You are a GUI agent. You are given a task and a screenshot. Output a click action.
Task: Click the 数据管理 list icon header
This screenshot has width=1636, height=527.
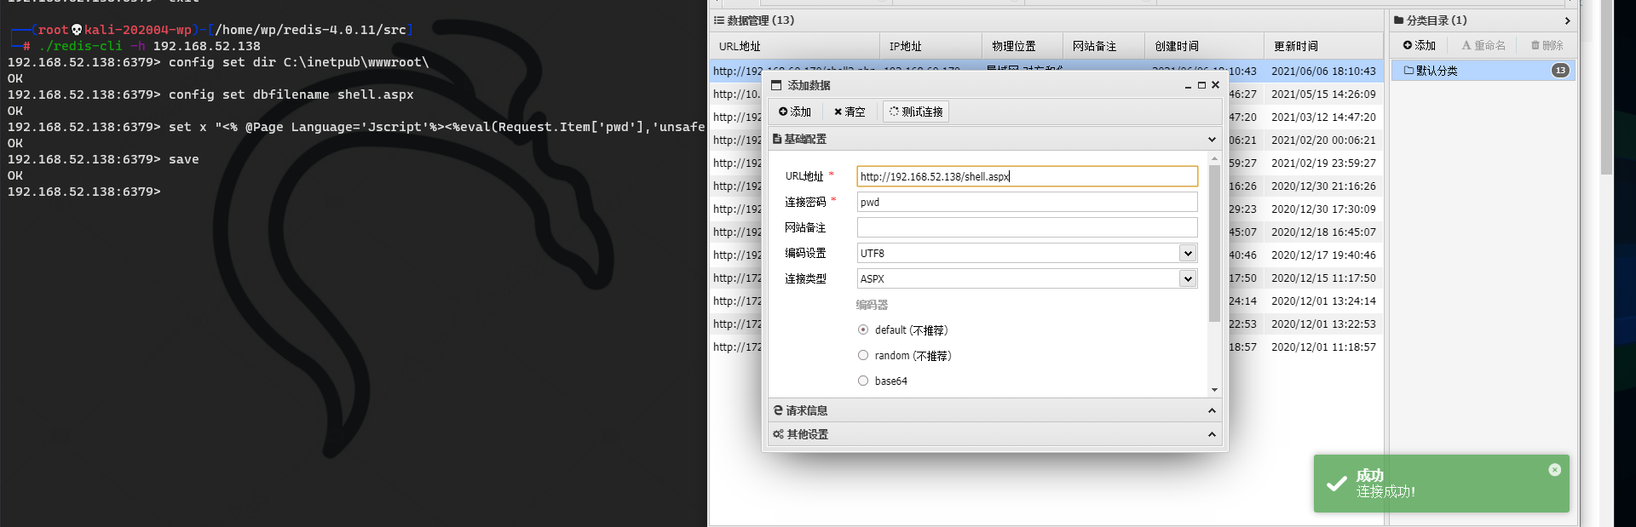coord(718,20)
